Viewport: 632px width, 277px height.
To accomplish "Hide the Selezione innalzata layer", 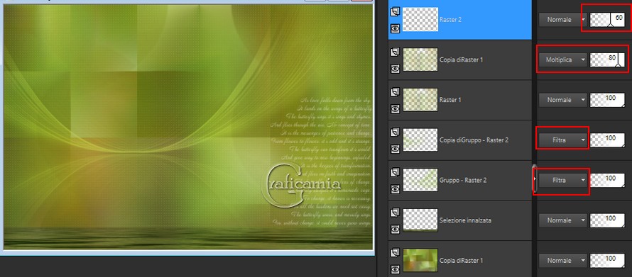I will pos(395,229).
